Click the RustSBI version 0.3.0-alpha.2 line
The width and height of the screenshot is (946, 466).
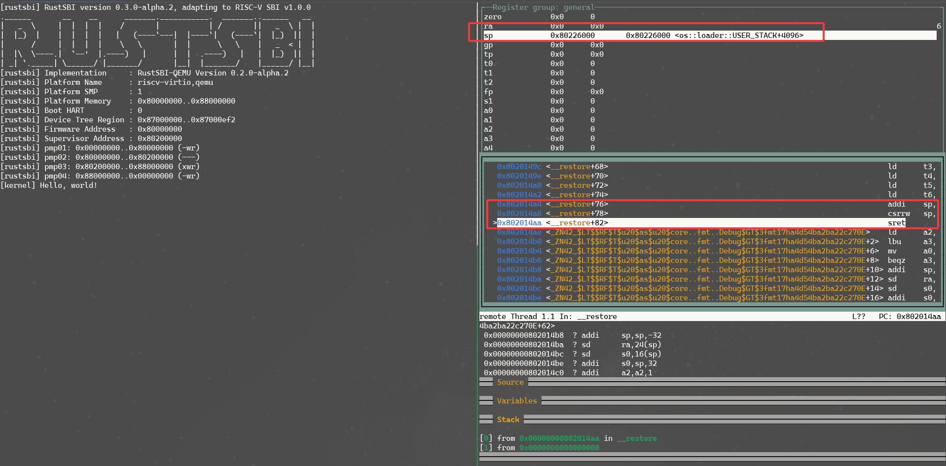[x=155, y=7]
